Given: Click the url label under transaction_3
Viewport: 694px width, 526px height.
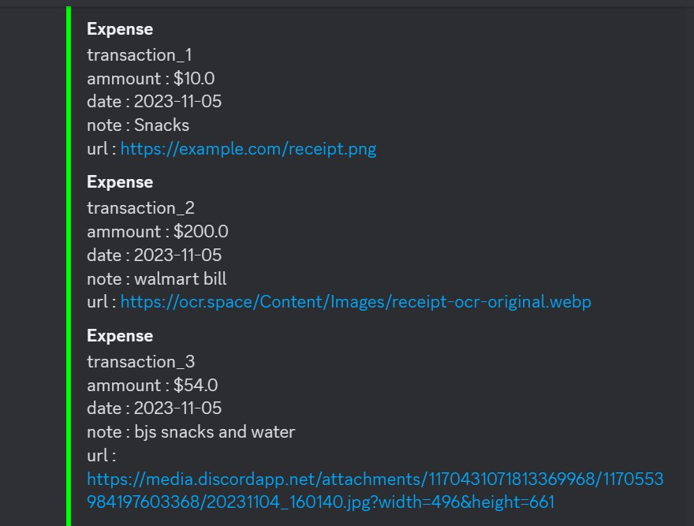Looking at the screenshot, I should click(102, 456).
